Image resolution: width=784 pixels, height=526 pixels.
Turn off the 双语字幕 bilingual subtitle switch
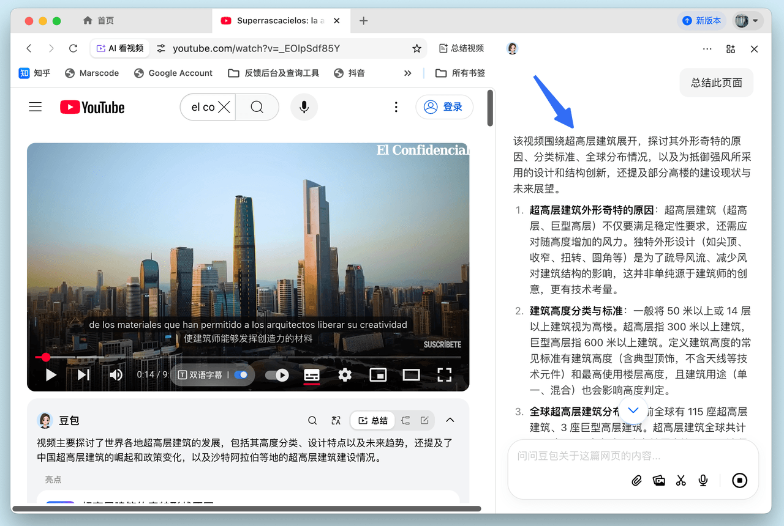click(x=241, y=375)
